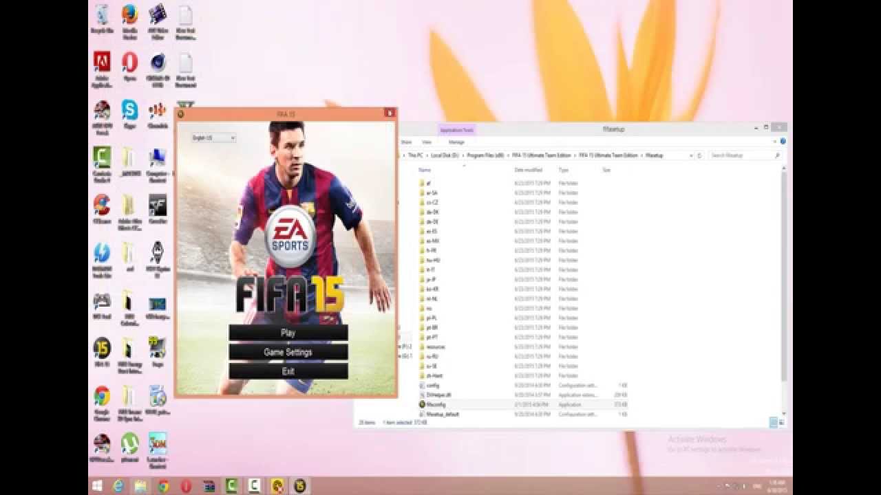Open Internet Explorer from the taskbar

(118, 486)
